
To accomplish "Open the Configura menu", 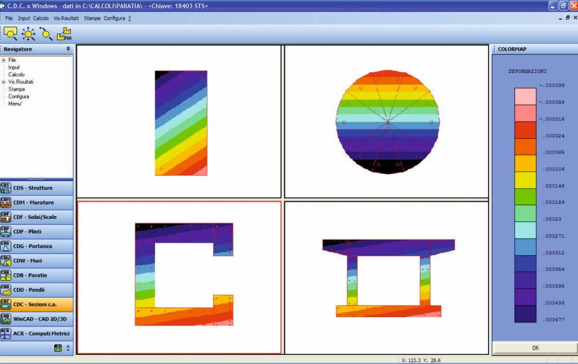I will (x=114, y=18).
